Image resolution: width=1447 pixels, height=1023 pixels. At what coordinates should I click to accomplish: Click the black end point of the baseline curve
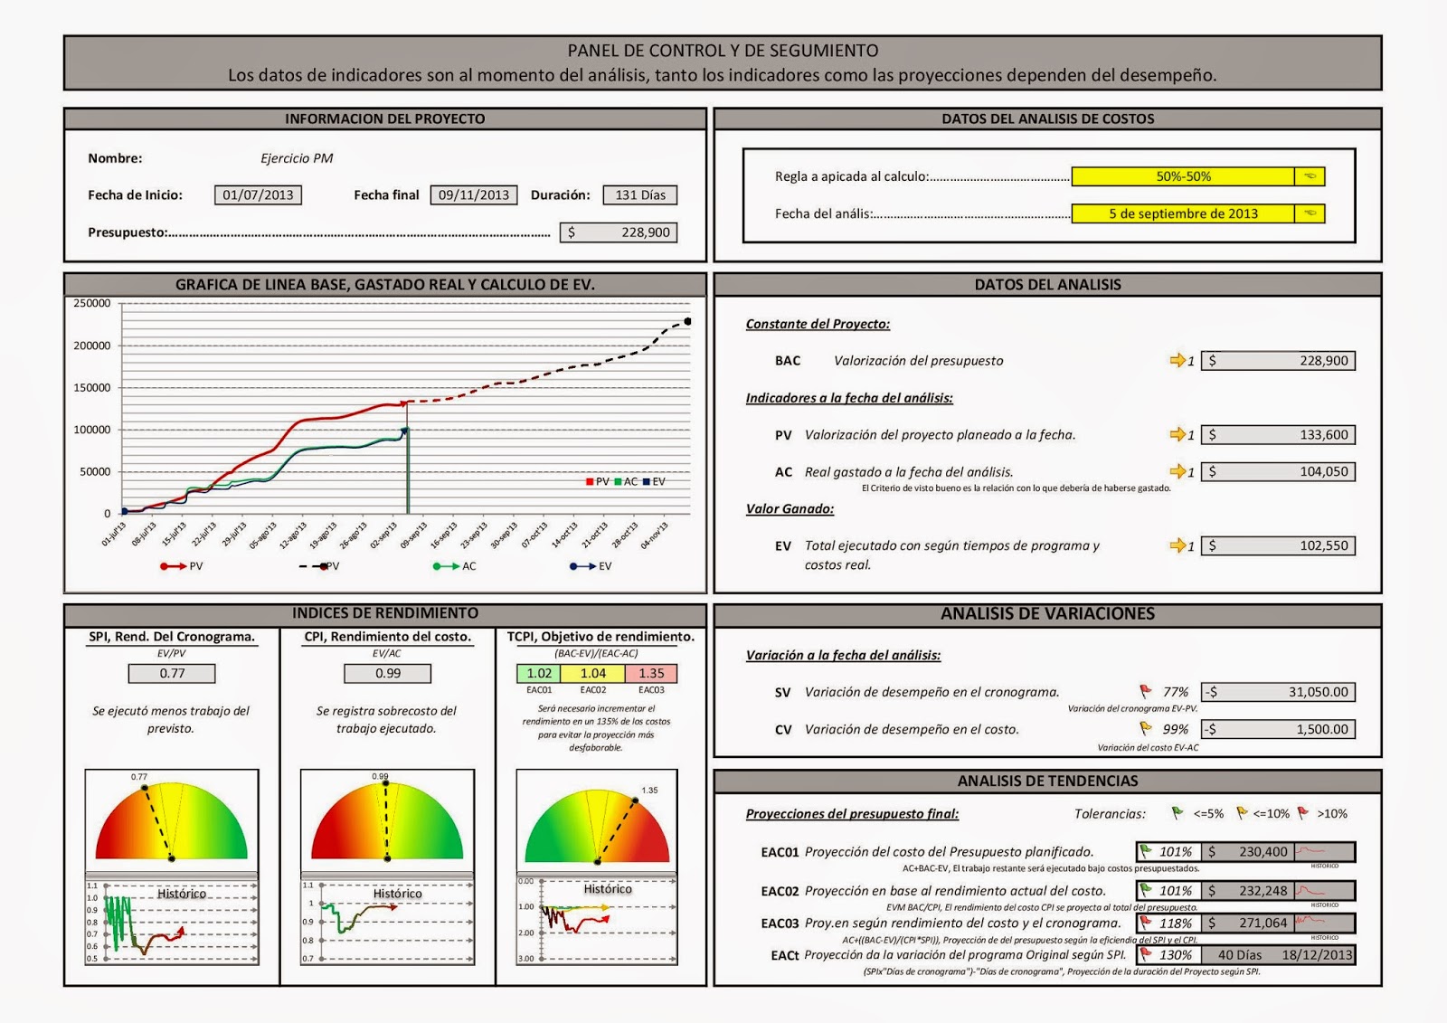tap(687, 321)
